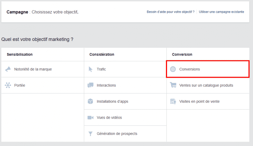The image size is (253, 146).
Task: Pick the 'Trafic' objective label
Action: pyautogui.click(x=102, y=69)
